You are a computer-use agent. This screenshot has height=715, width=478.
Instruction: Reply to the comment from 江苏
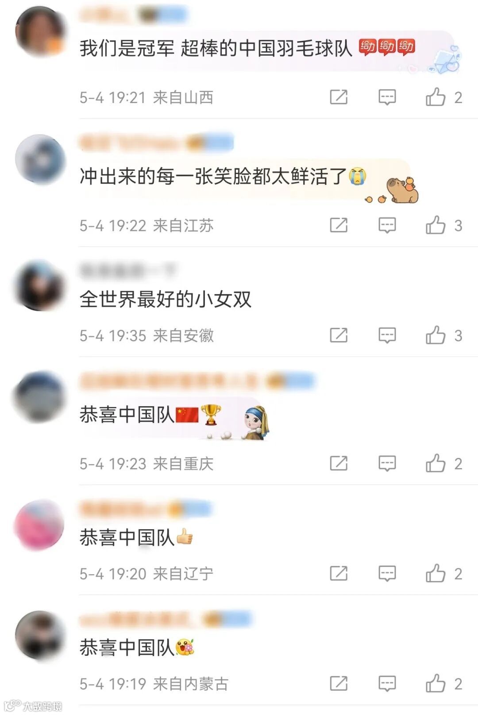pos(387,225)
